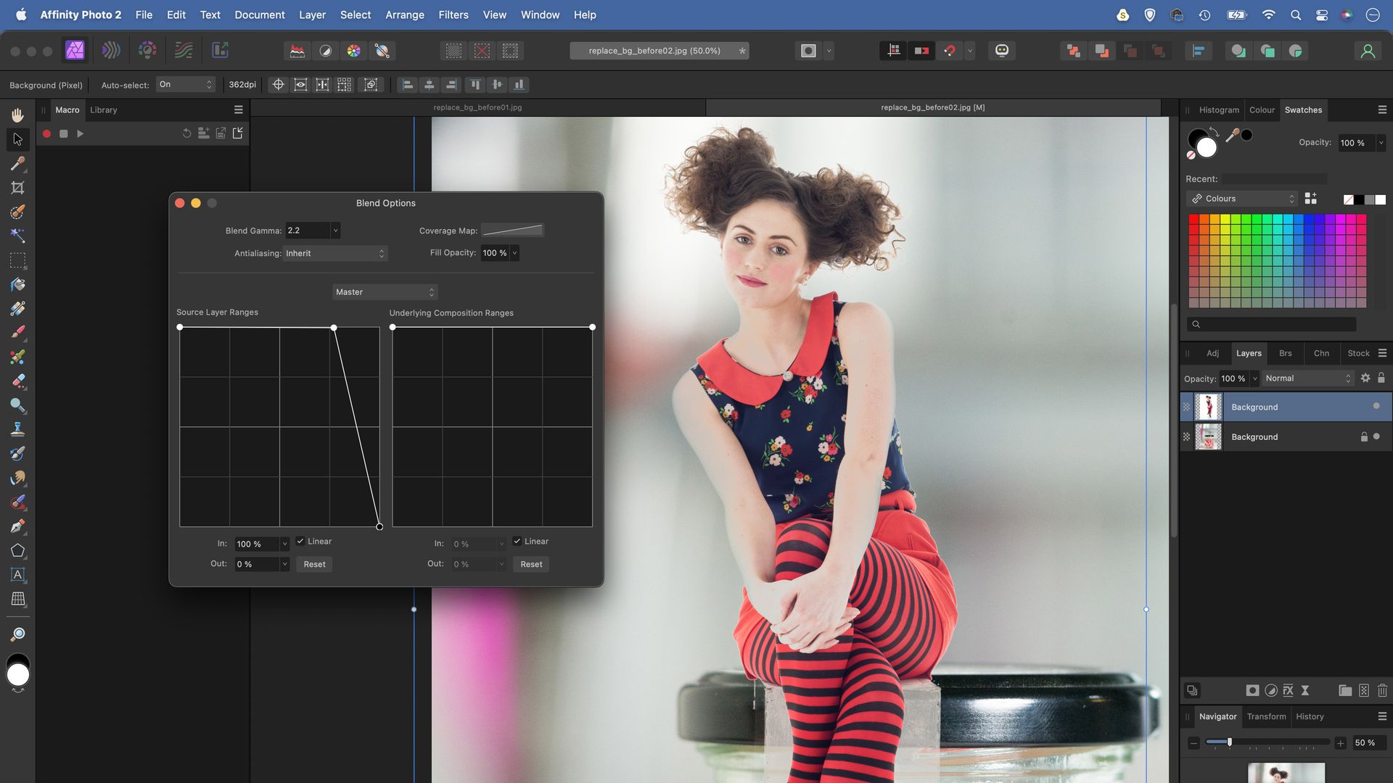Click the Auto White Balance toolbar icon
The width and height of the screenshot is (1393, 783).
pyautogui.click(x=382, y=51)
